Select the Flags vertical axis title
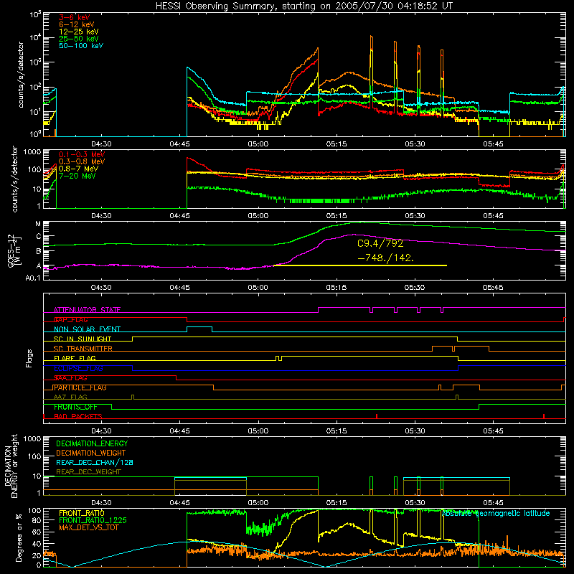The image size is (574, 574). coord(29,358)
